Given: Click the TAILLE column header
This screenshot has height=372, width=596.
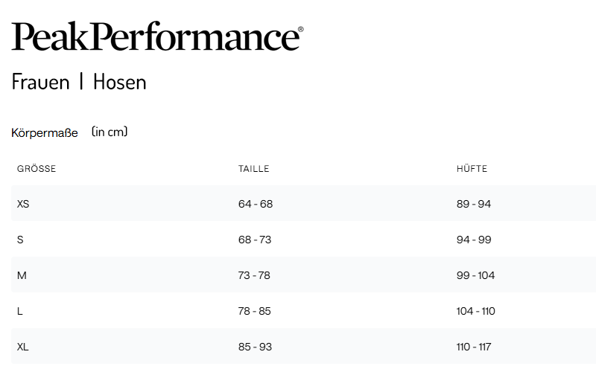Looking at the screenshot, I should click(x=253, y=169).
